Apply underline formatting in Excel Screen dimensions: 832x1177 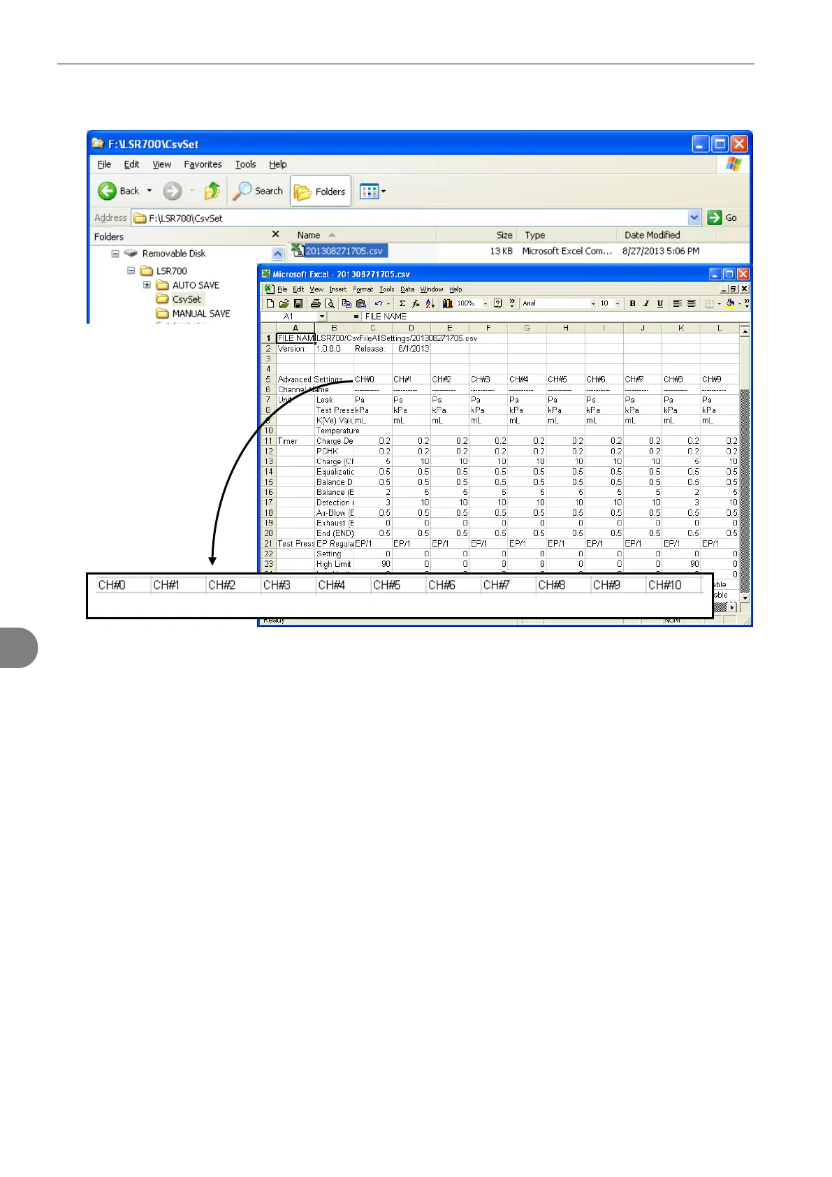[660, 303]
